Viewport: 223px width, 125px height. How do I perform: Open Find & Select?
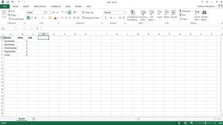click(x=204, y=15)
